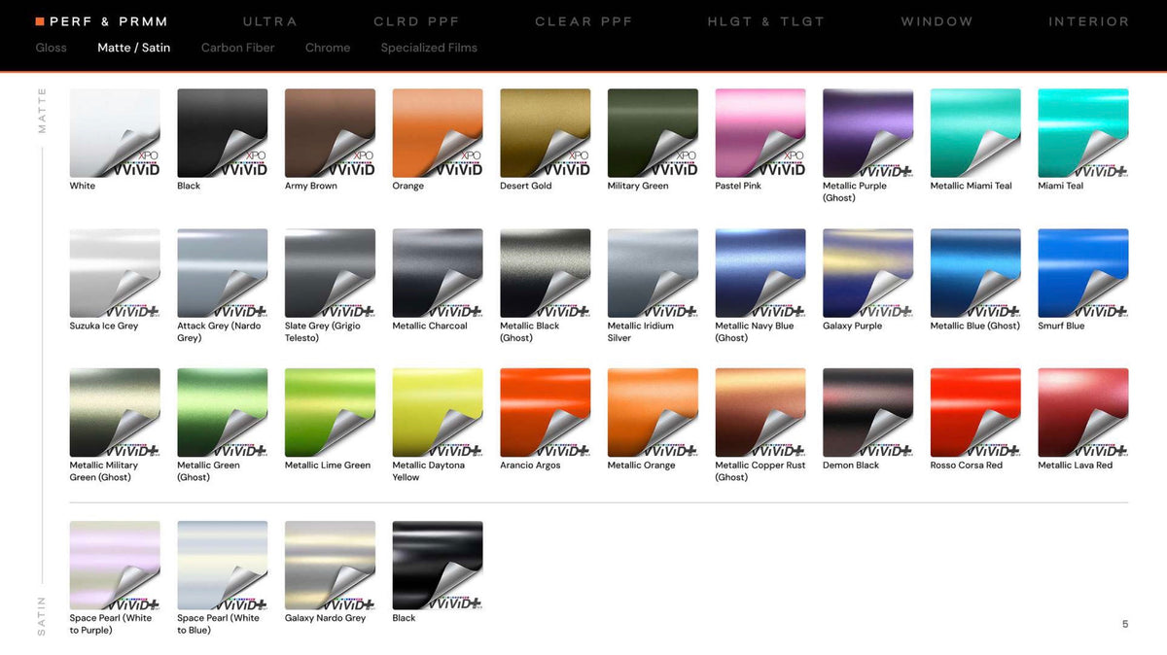Select the Metallic Military Green (Ghost) swatch
Image resolution: width=1167 pixels, height=655 pixels.
[115, 412]
